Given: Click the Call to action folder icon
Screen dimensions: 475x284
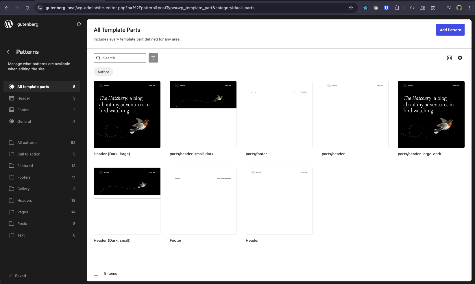Looking at the screenshot, I should [12, 154].
